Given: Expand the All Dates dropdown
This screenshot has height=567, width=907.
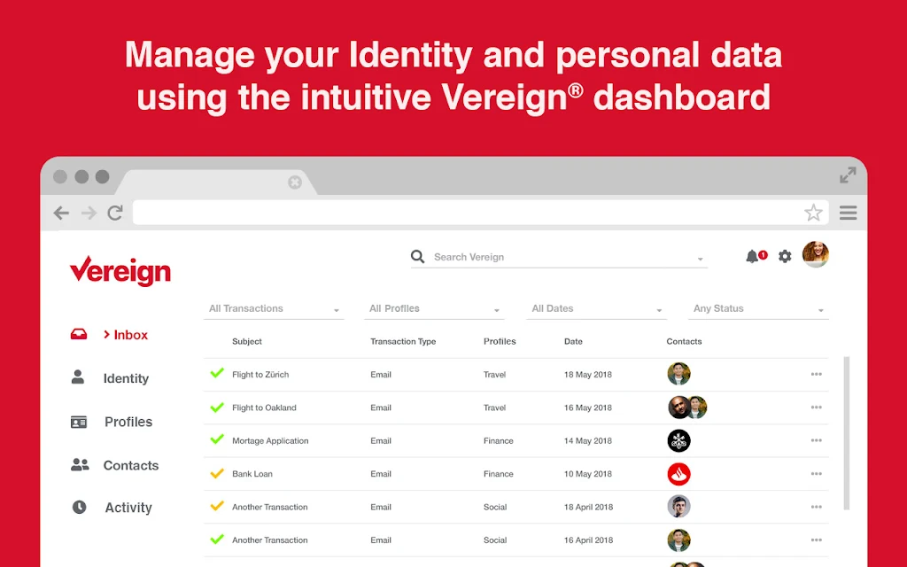Looking at the screenshot, I should [597, 308].
